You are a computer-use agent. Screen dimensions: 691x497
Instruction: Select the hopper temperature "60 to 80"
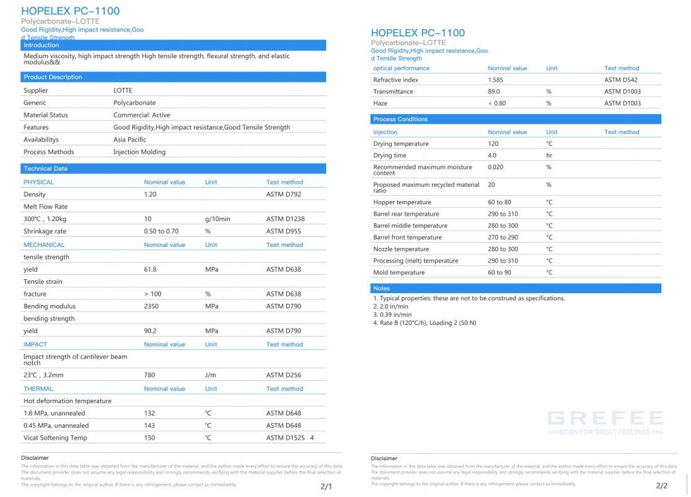500,202
